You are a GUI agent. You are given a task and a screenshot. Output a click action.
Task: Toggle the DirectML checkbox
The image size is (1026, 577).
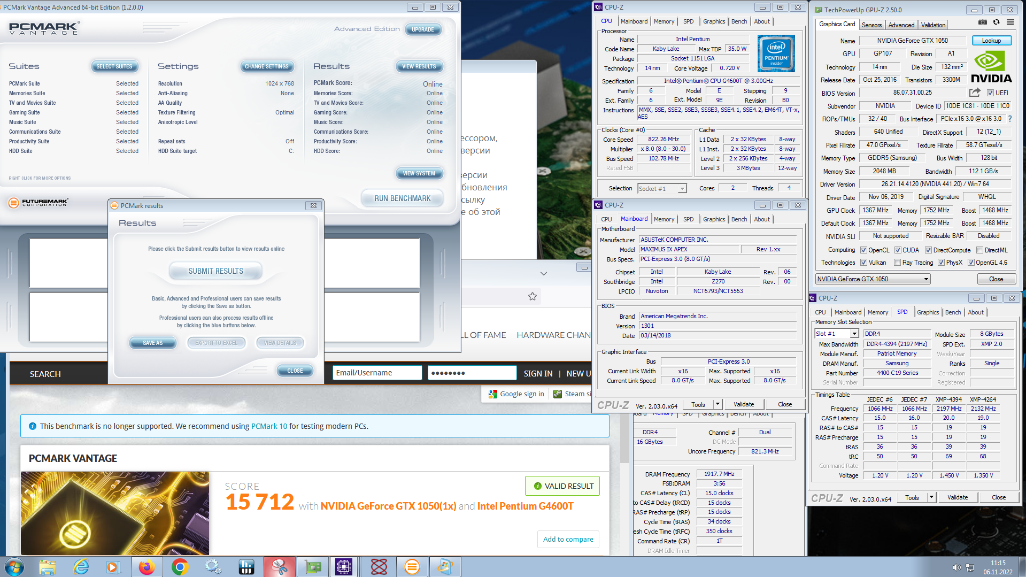(979, 250)
